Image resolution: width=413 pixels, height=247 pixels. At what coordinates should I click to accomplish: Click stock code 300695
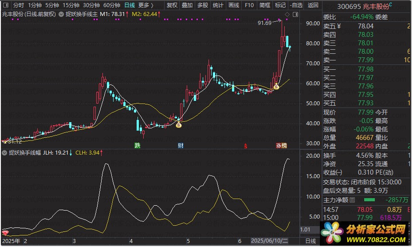coord(349,6)
